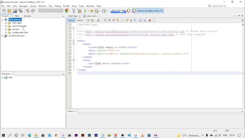
Task: Collapse the html tag code fold
Action: pos(74,41)
